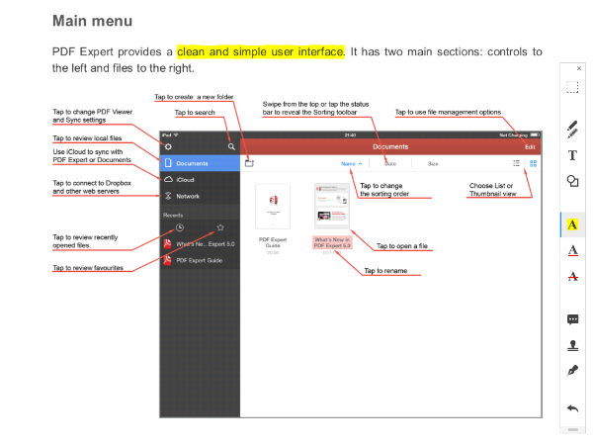This screenshot has height=445, width=593.
Task: Rename the What's New in PDF Expert 5.0 label
Action: (x=332, y=242)
